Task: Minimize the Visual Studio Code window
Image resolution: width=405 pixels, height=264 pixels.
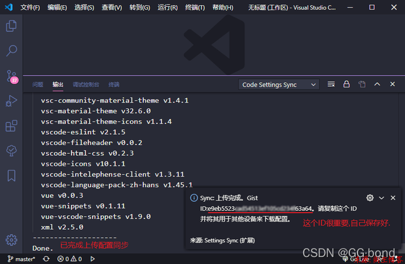Action: (x=350, y=7)
